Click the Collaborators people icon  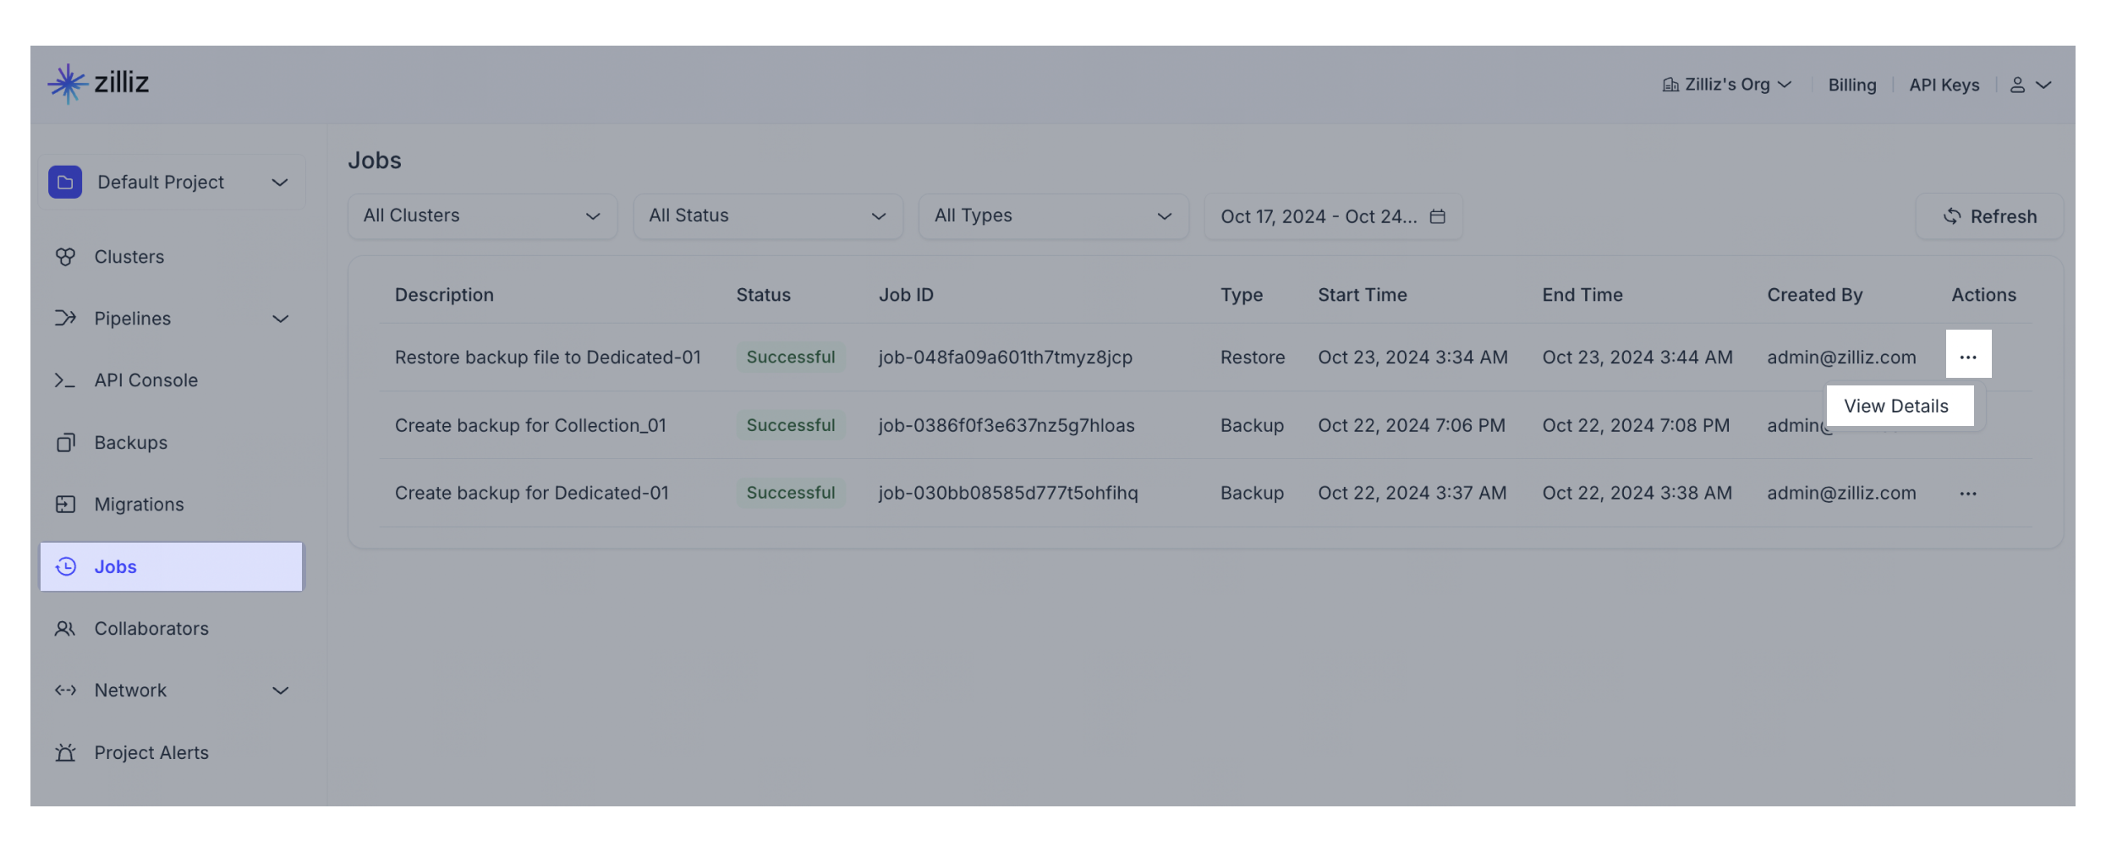[65, 629]
